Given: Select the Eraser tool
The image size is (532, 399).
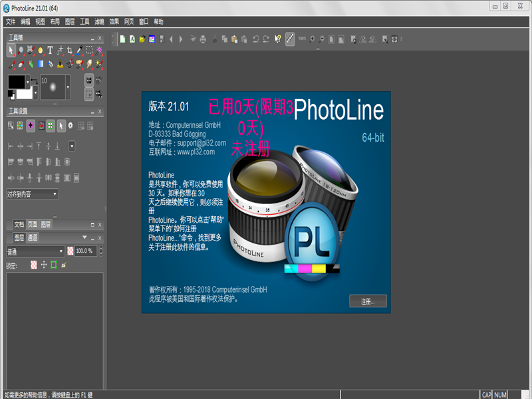Looking at the screenshot, I should coord(21,64).
